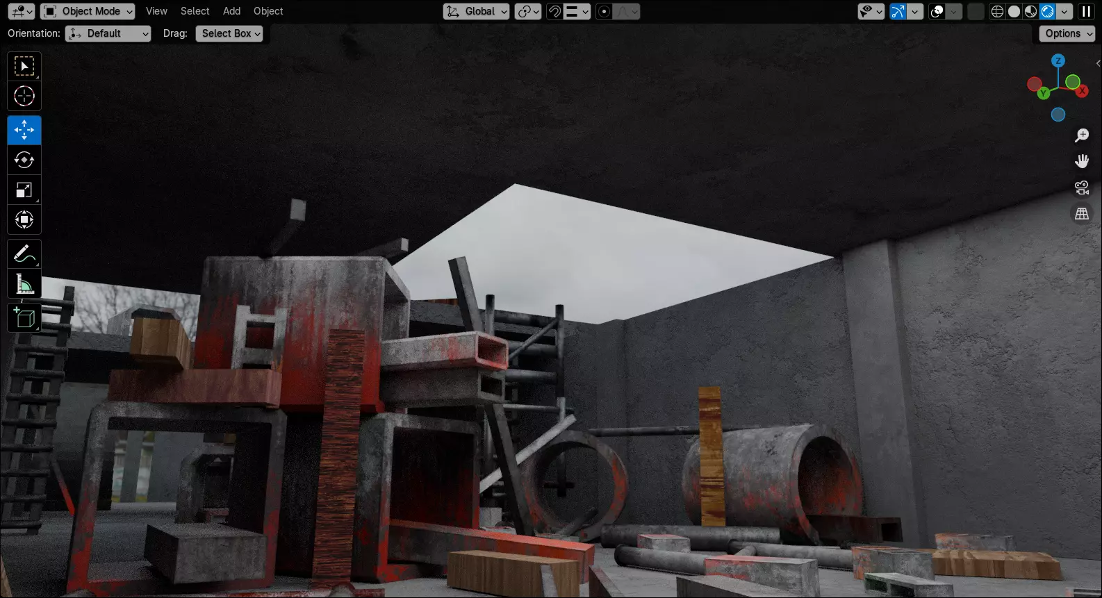Click the pan hand view icon
This screenshot has height=598, width=1102.
pyautogui.click(x=1082, y=161)
